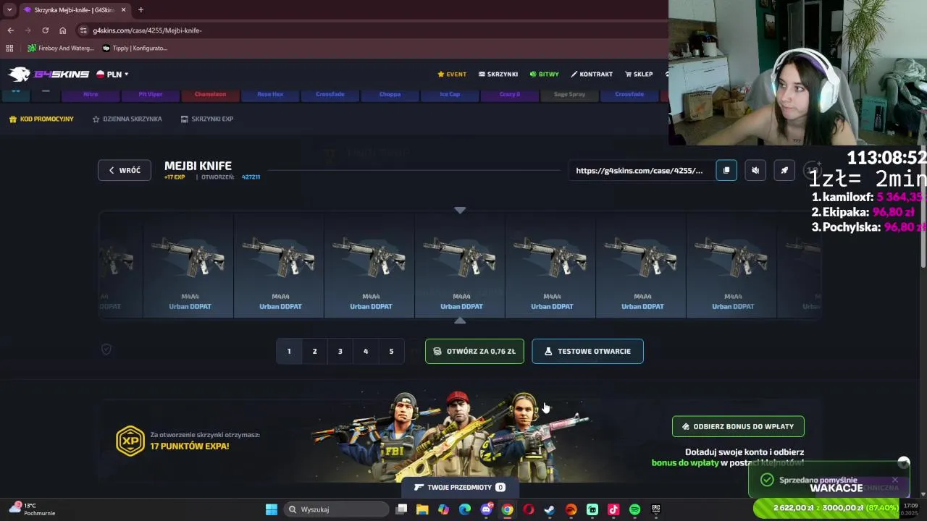Expand the tab search dropdown
The height and width of the screenshot is (521, 927).
(9, 10)
